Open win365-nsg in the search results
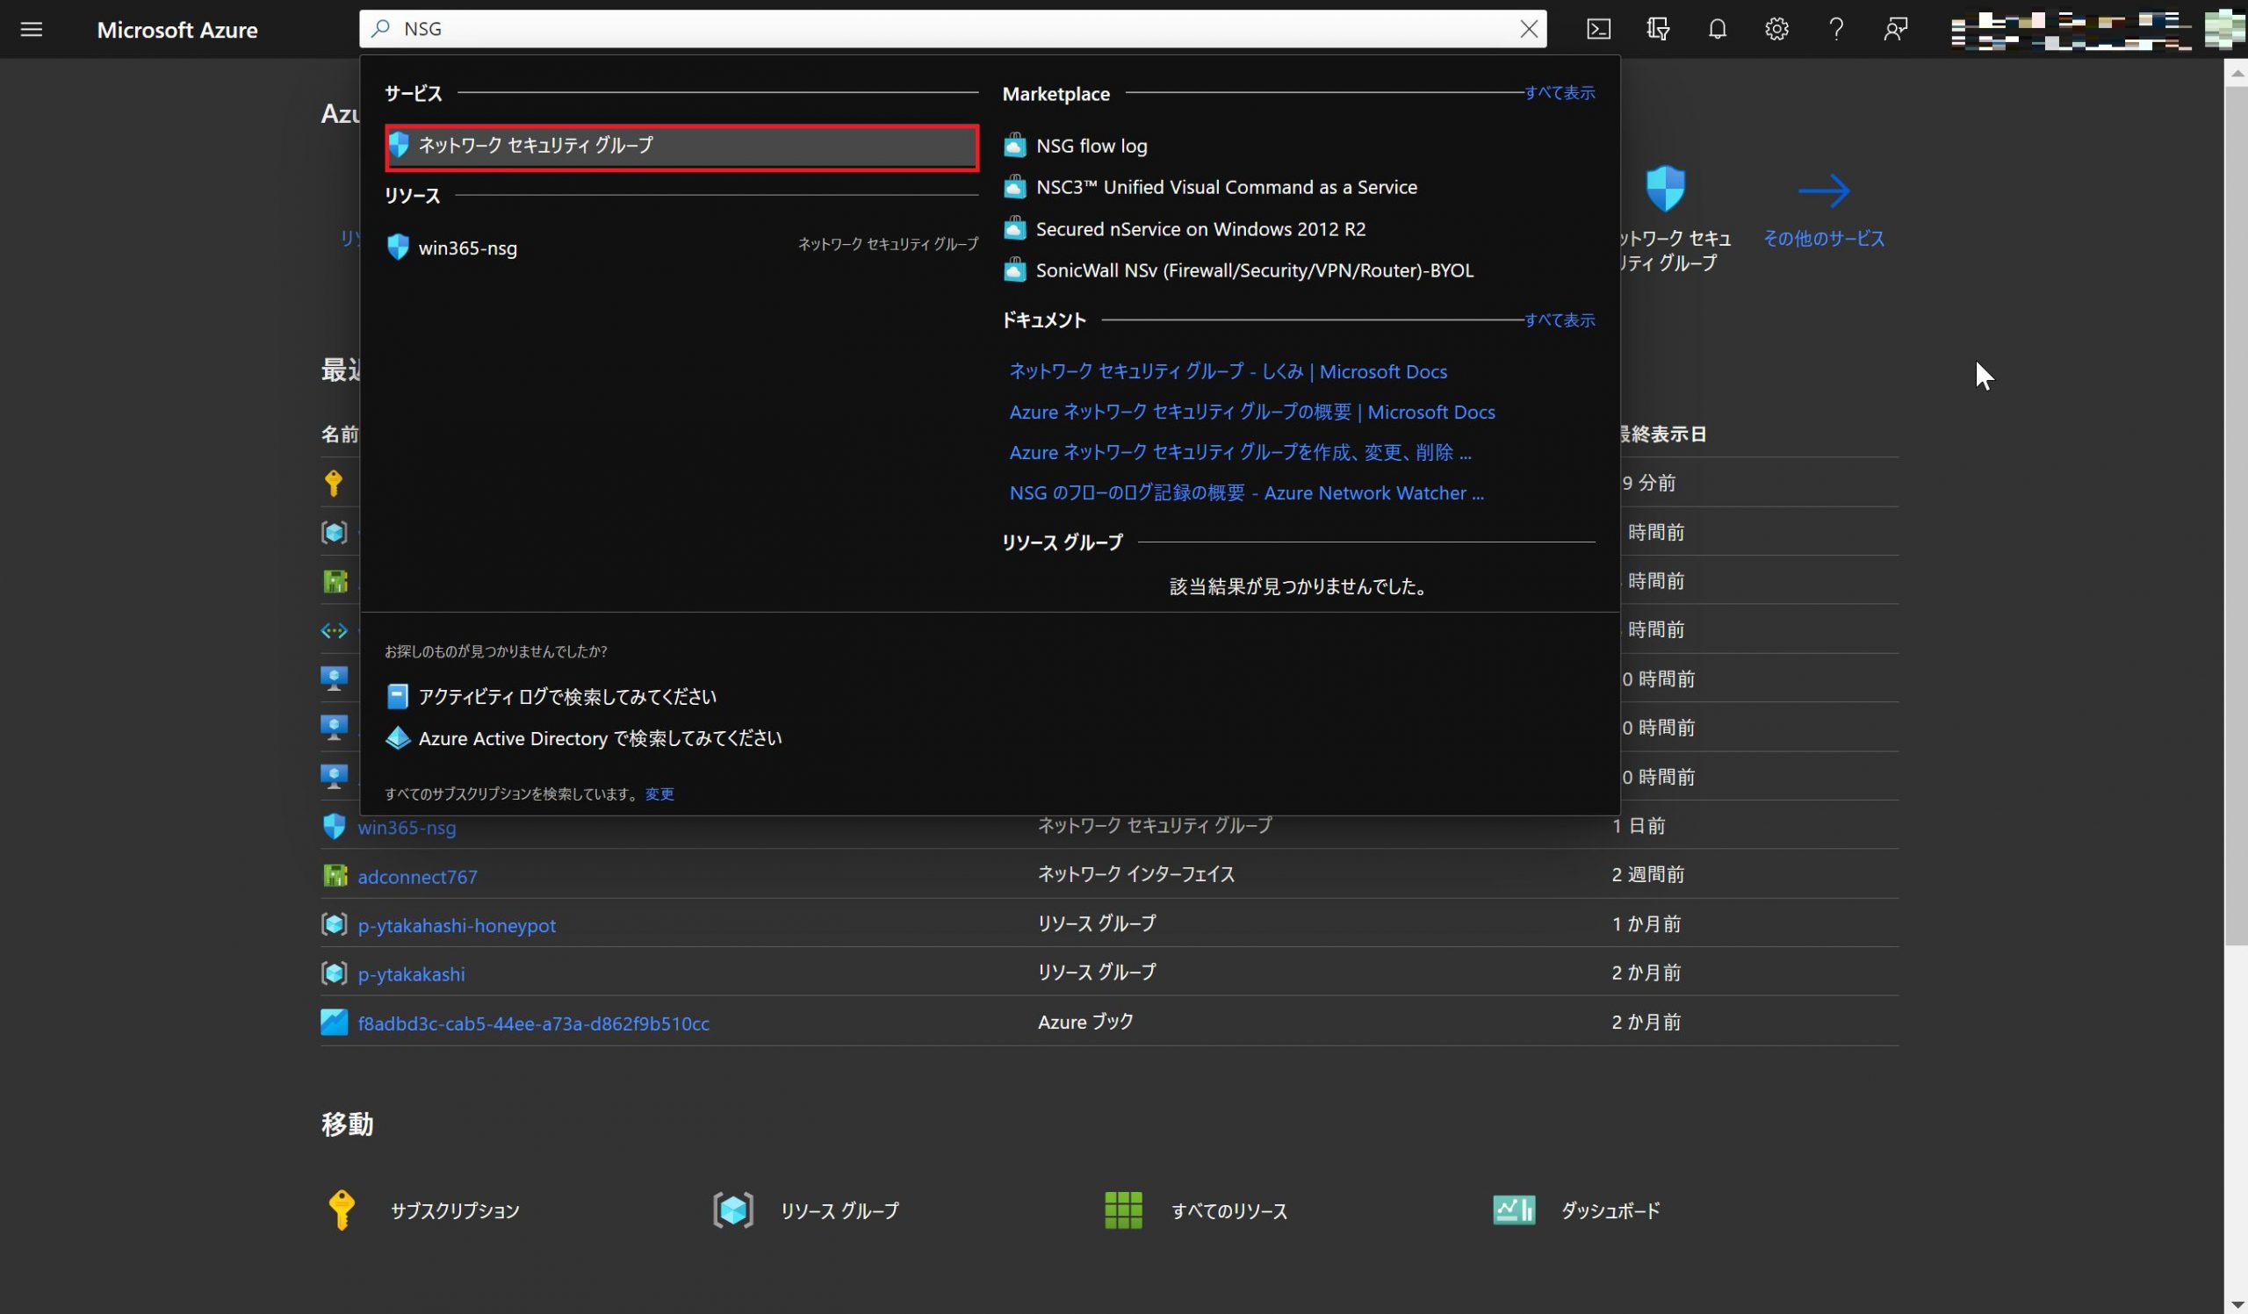Image resolution: width=2248 pixels, height=1314 pixels. 467,248
